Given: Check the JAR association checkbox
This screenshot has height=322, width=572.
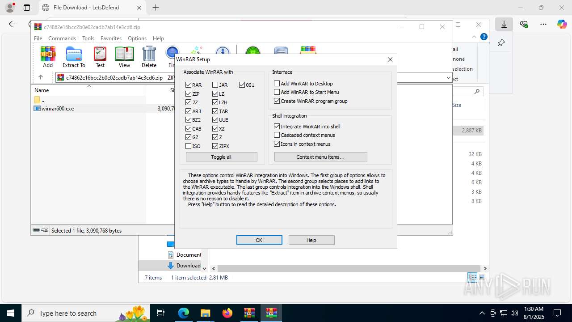Looking at the screenshot, I should (215, 85).
